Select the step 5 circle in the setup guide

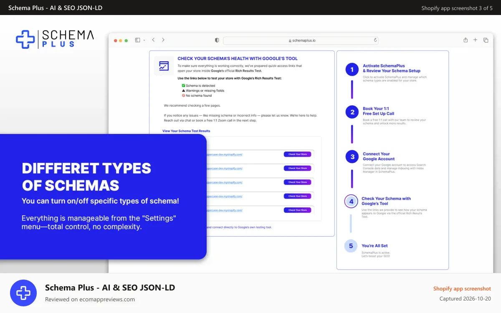point(351,246)
